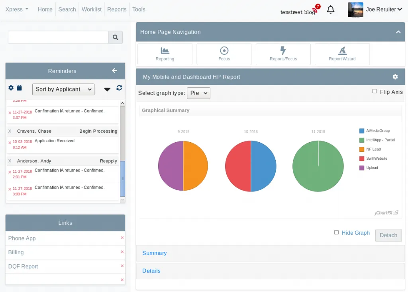Click the notification bell icon
The width and height of the screenshot is (408, 292).
point(330,10)
